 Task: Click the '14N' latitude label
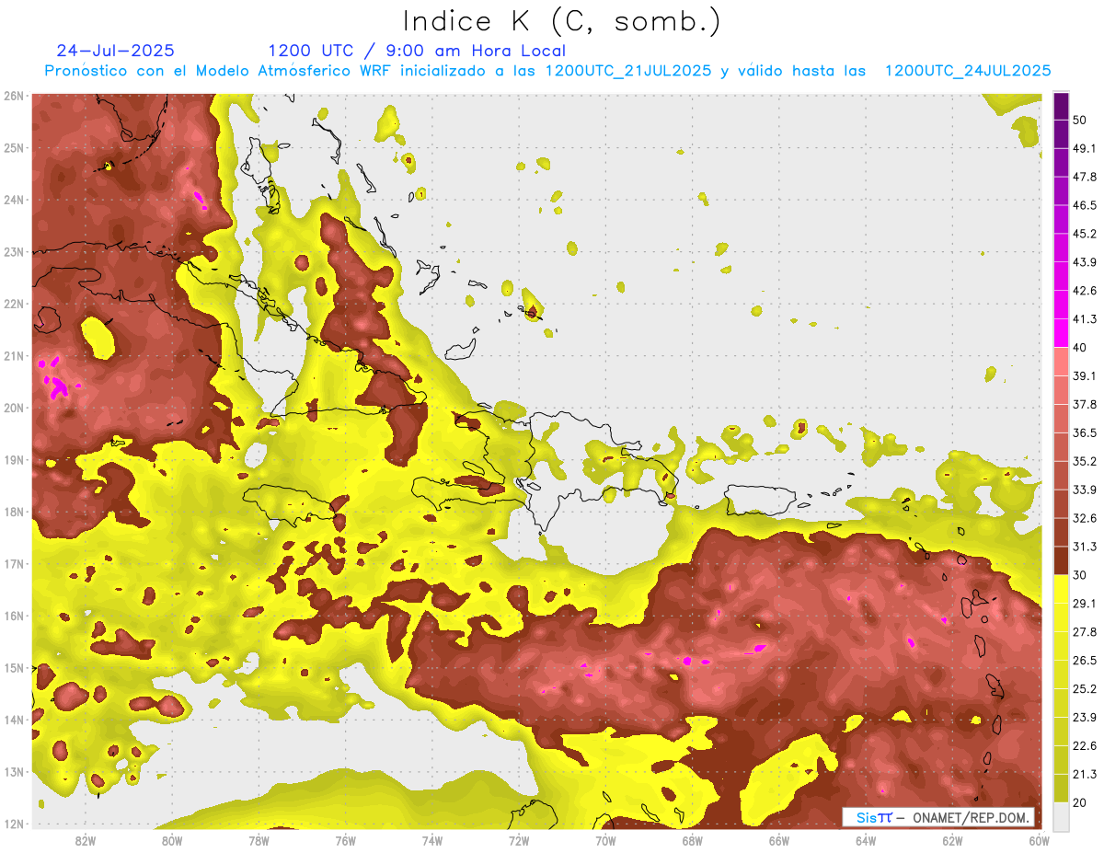point(14,720)
